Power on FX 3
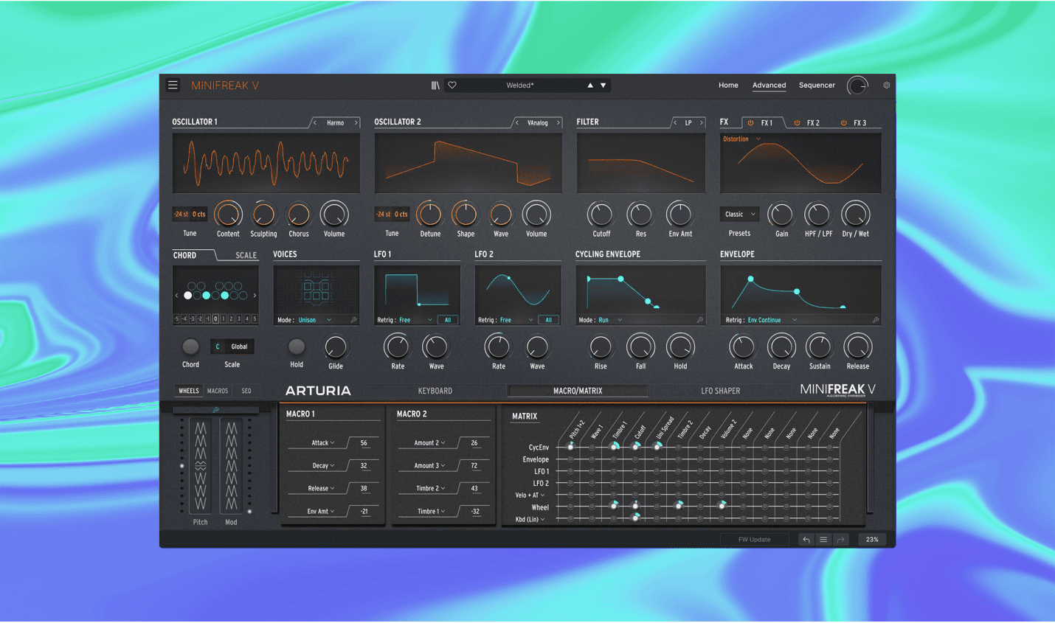Screen dimensions: 1055x623 pos(843,122)
